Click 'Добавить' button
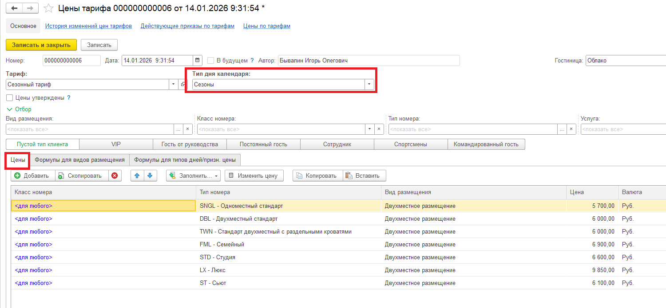 point(33,175)
